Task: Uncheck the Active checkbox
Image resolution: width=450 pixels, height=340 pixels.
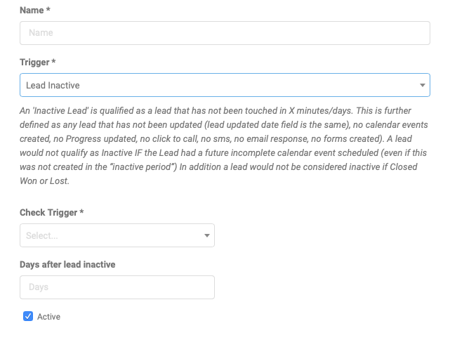Action: (x=28, y=317)
